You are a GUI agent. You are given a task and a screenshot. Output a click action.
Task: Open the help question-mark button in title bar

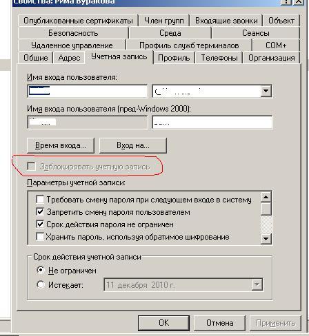(x=286, y=1)
